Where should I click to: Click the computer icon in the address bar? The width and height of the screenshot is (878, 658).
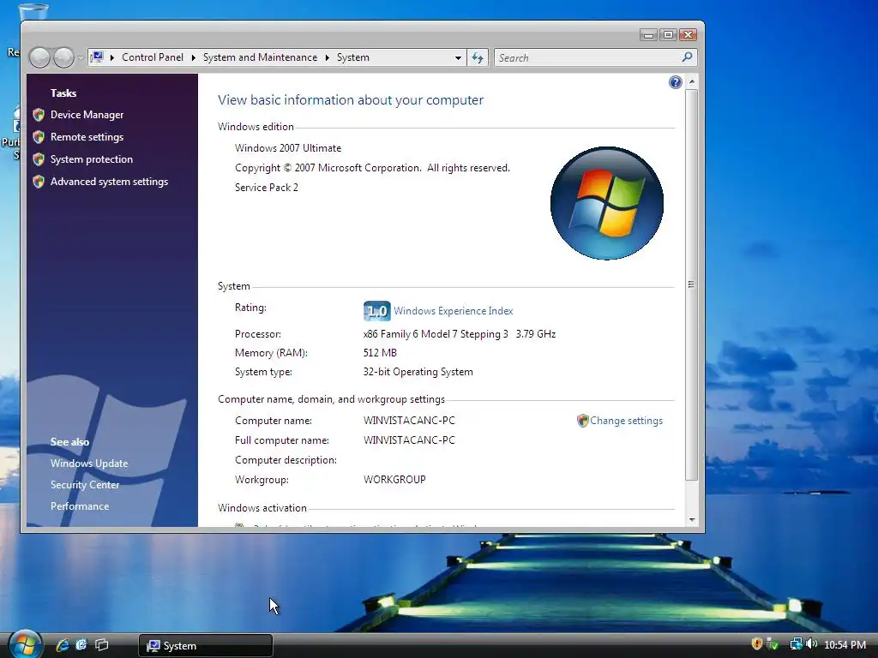[98, 57]
